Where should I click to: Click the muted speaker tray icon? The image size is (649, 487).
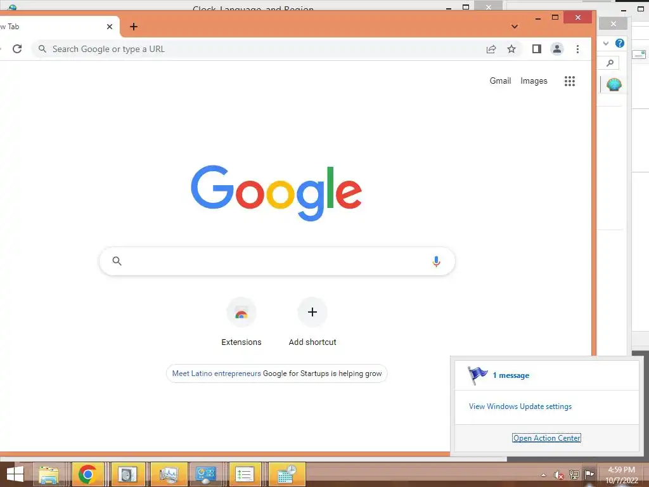tap(558, 475)
